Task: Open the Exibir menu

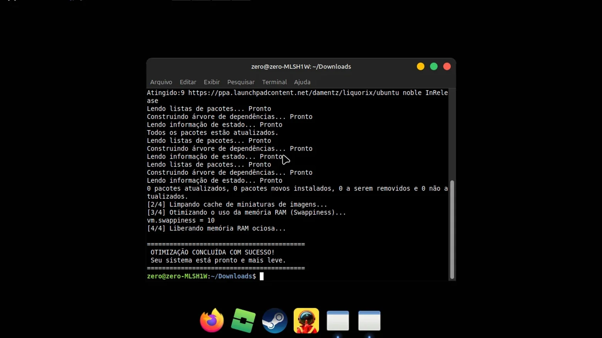Action: click(x=211, y=82)
